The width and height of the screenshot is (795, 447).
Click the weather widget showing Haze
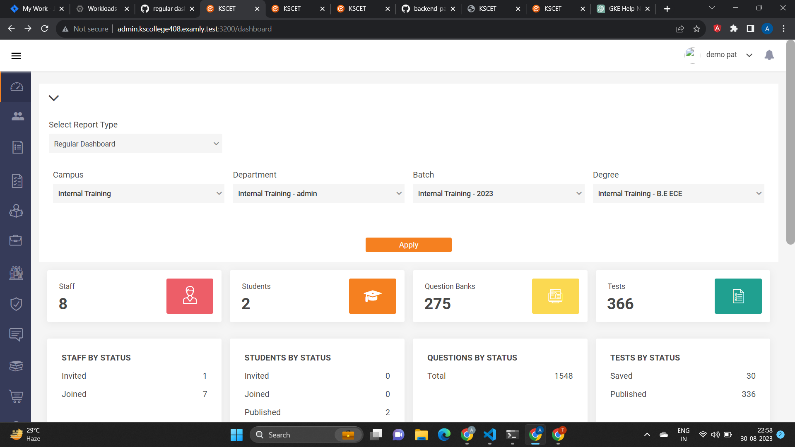click(26, 435)
